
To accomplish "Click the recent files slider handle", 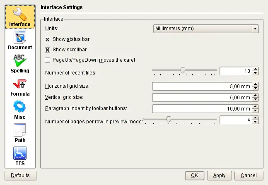I will 183,70.
